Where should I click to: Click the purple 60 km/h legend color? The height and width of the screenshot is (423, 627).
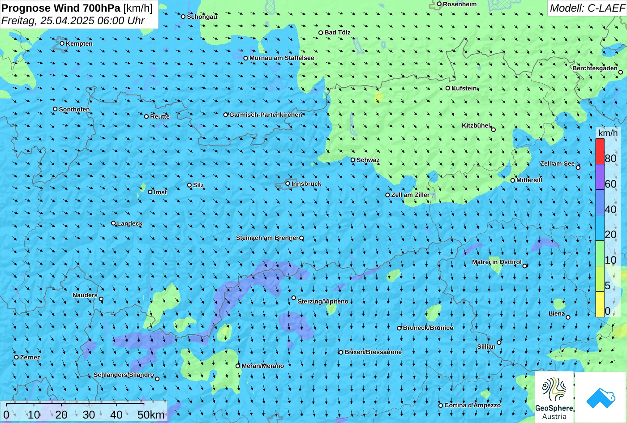click(600, 177)
